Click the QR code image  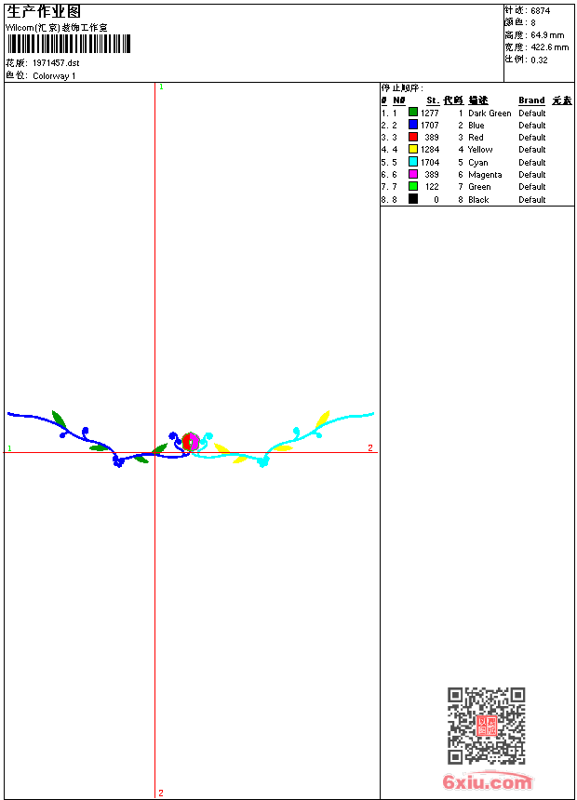(487, 726)
